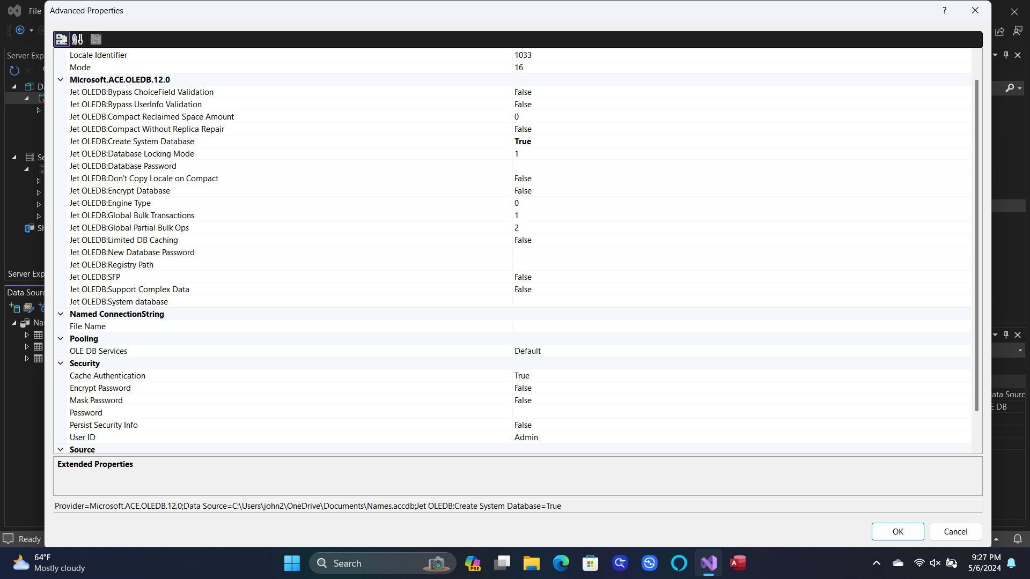Click the Share icon in Visual Studio title area

click(x=1000, y=31)
